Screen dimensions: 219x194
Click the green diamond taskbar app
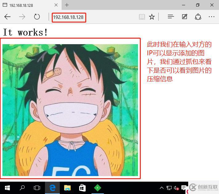[98, 188]
